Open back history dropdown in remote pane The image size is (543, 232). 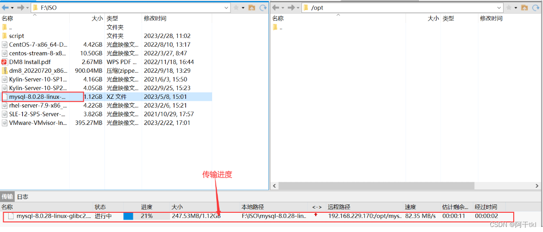(x=283, y=8)
